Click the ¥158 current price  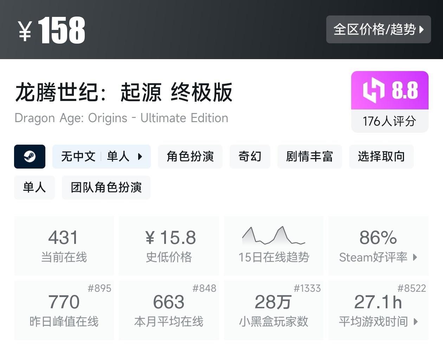pos(52,30)
